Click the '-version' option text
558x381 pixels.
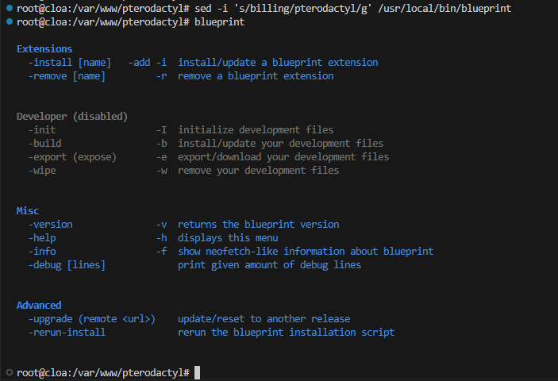coord(50,225)
